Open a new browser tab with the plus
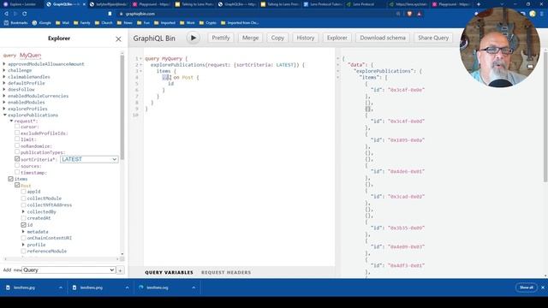Screen dimensions: 548x308 coord(479,4)
